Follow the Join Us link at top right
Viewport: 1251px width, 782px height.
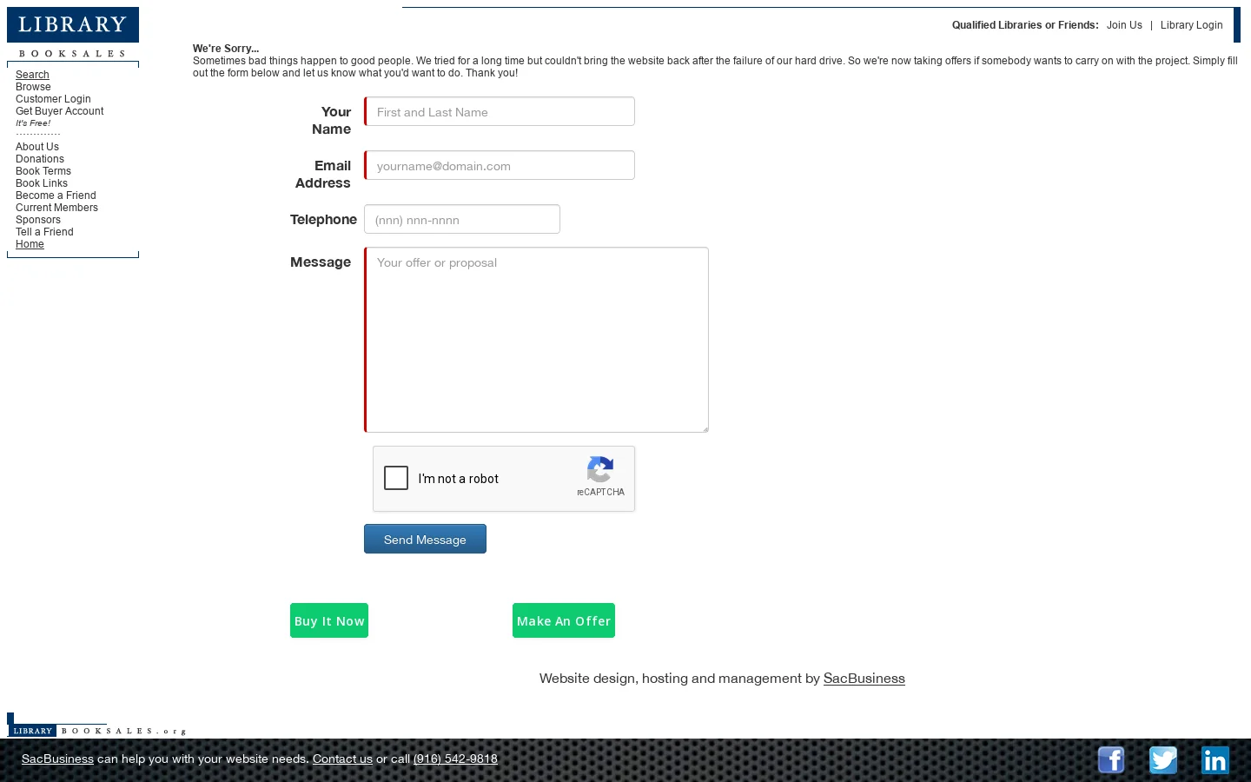1124,25
